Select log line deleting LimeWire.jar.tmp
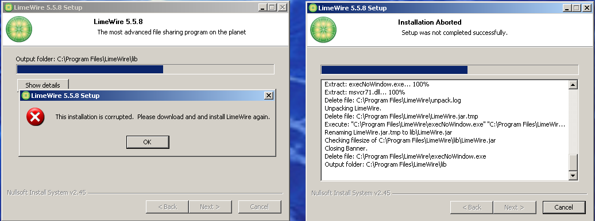Image resolution: width=595 pixels, height=221 pixels. click(401, 116)
